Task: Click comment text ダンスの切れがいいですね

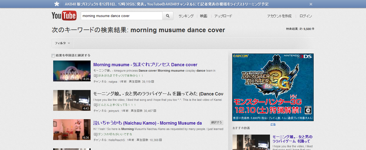Action: 115,134
